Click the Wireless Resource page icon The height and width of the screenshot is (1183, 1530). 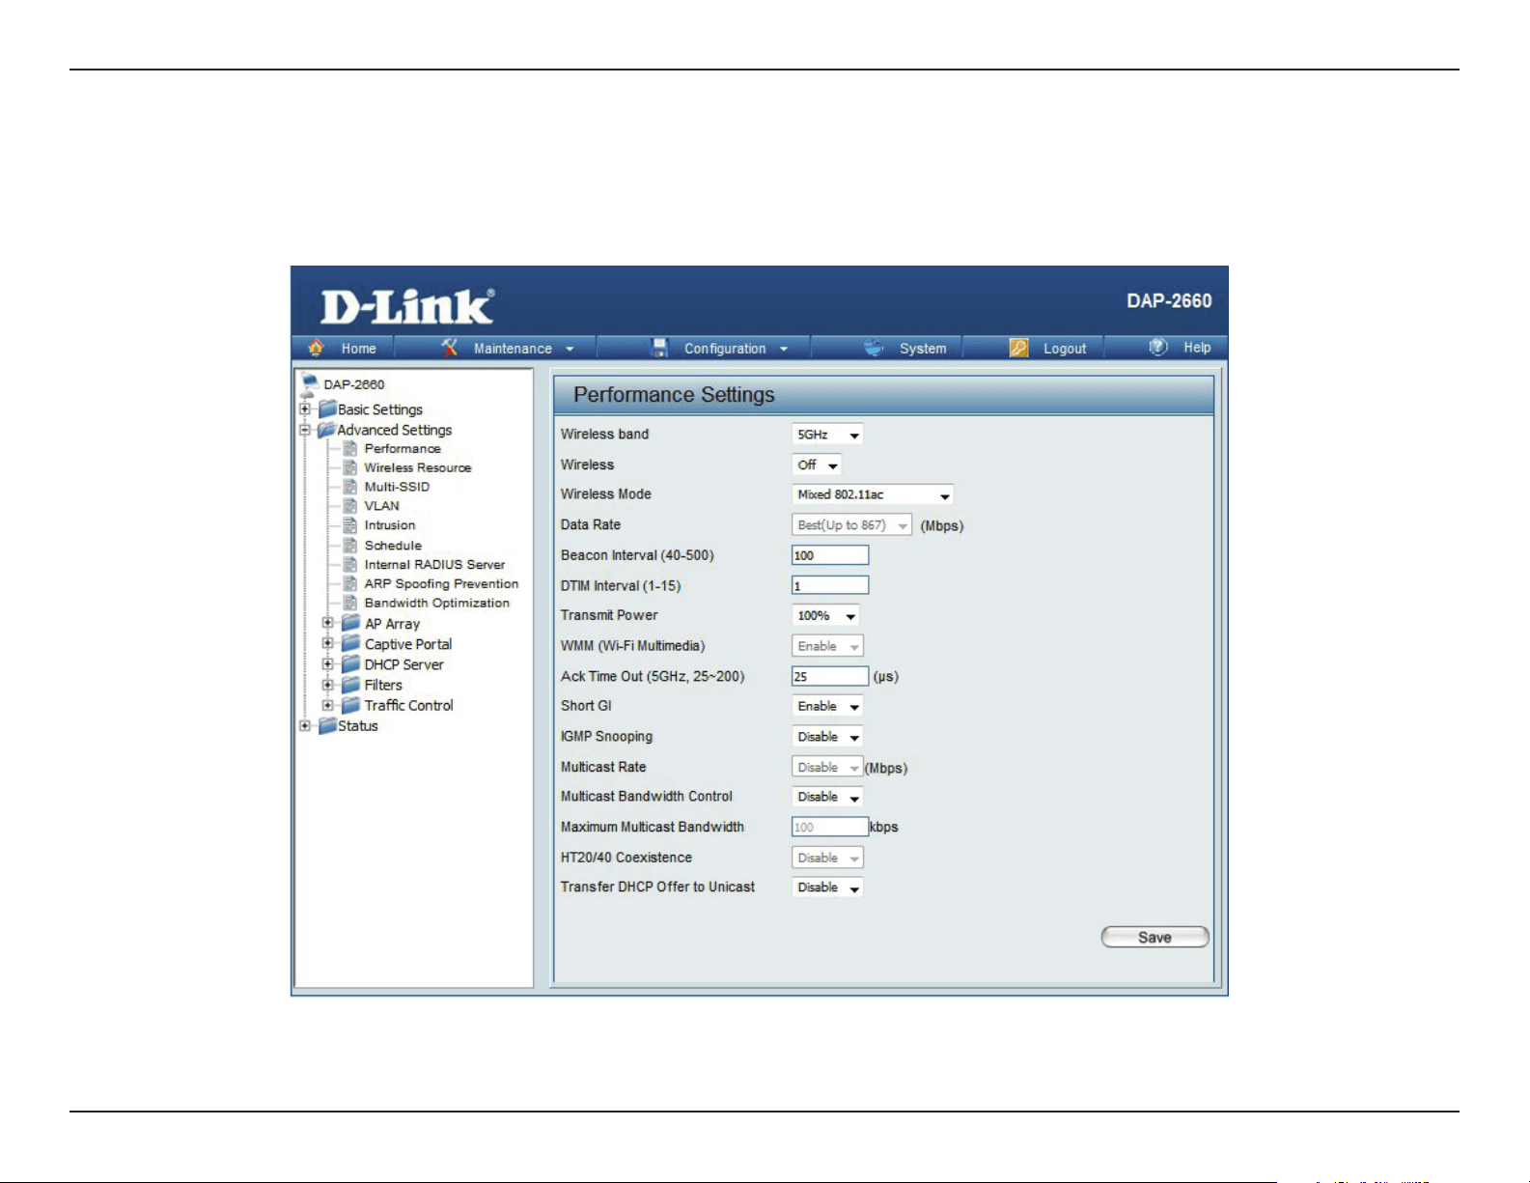coord(350,467)
